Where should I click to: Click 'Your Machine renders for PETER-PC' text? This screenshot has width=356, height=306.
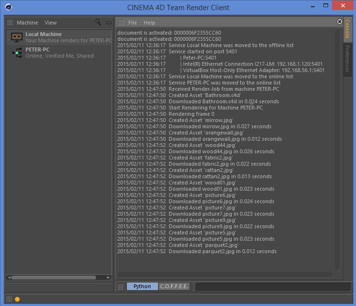(69, 40)
